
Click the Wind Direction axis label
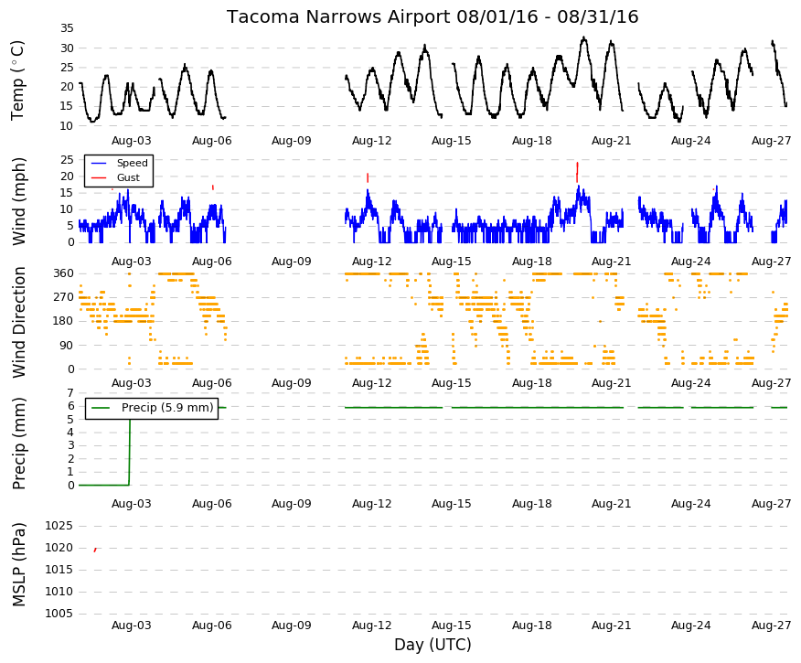[x=18, y=322]
